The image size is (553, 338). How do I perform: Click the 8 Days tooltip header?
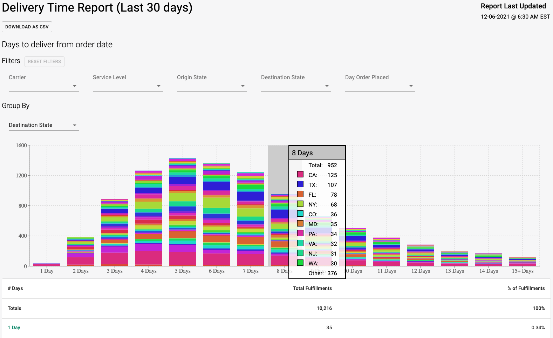click(317, 153)
